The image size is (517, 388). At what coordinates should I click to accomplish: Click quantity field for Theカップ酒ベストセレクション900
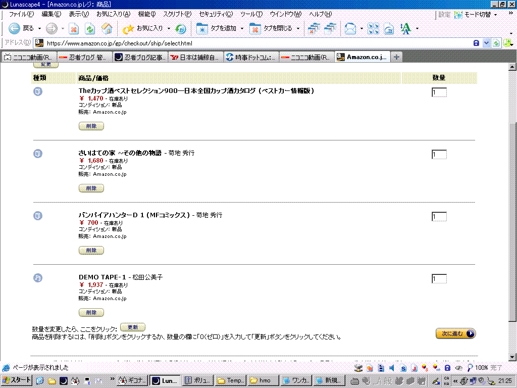pos(439,92)
